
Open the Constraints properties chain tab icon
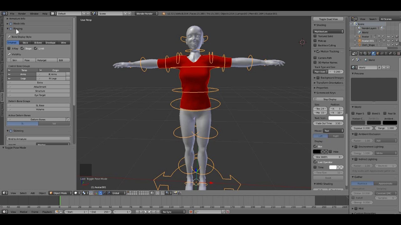(x=382, y=53)
